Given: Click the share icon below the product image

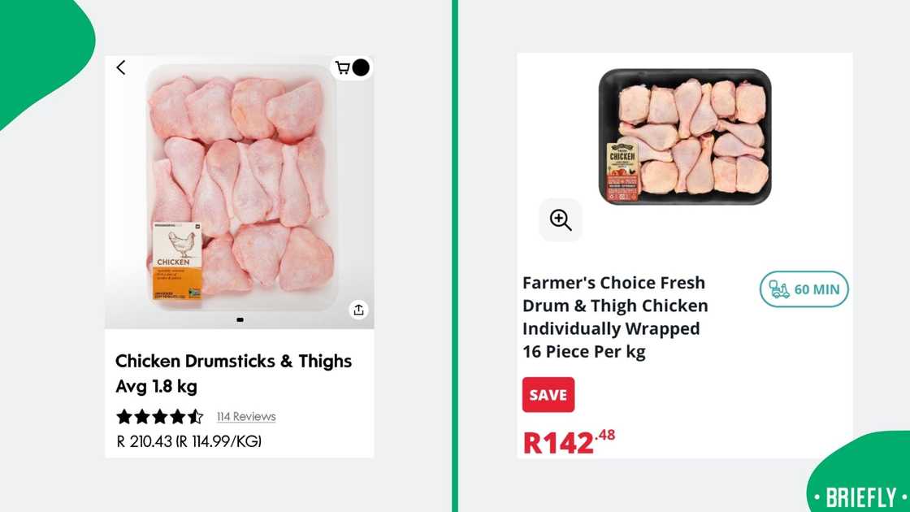Looking at the screenshot, I should (x=358, y=310).
